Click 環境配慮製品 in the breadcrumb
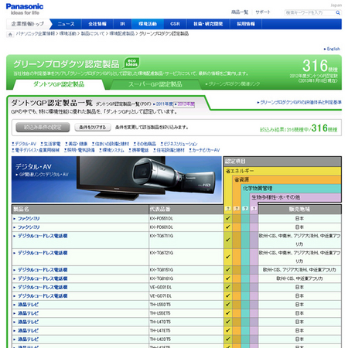This screenshot has height=348, width=348. click(x=121, y=33)
